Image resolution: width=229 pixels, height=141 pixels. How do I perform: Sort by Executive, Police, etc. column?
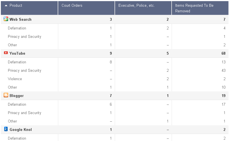point(136,6)
